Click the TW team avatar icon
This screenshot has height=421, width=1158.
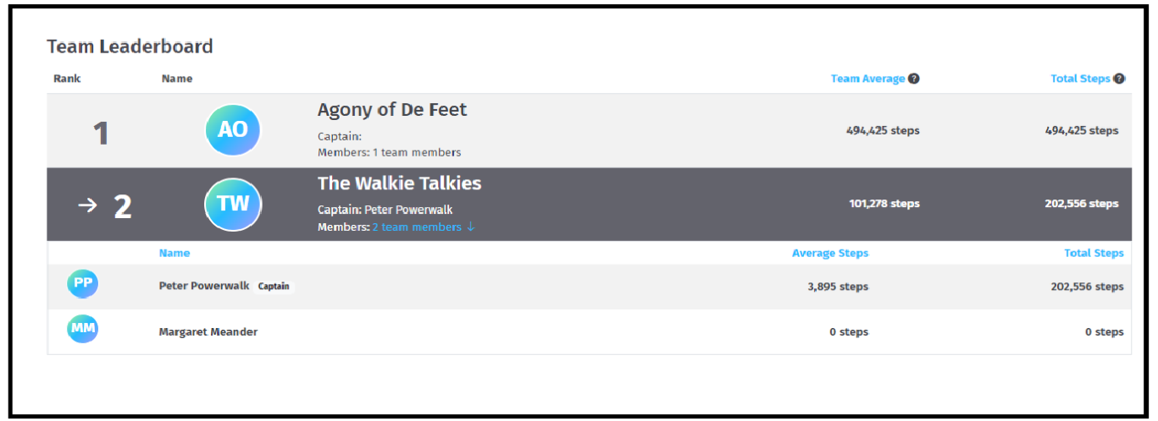233,205
